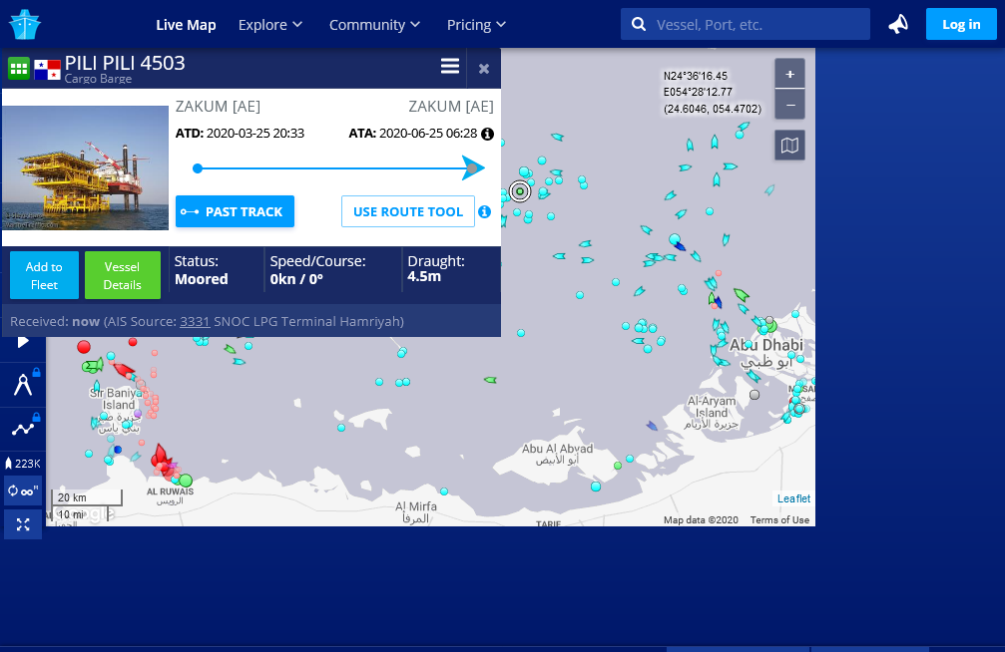Click the 223K vessels counter
1005x652 pixels.
(x=23, y=463)
